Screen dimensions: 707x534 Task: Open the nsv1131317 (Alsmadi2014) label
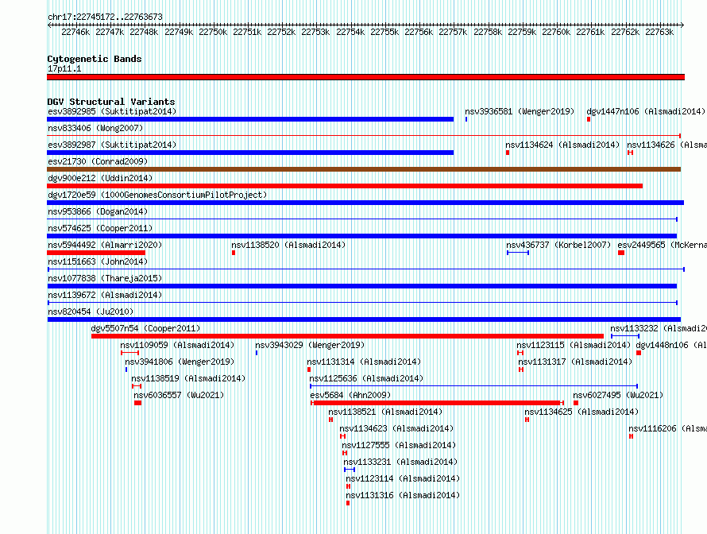575,362
